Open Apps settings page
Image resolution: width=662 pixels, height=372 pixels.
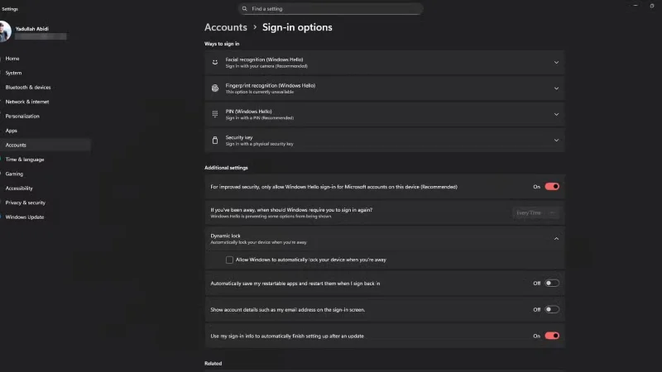(x=12, y=131)
